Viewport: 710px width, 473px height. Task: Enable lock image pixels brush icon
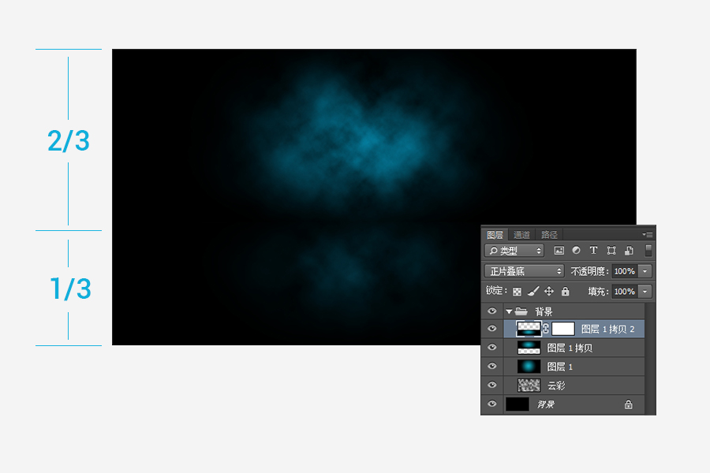[533, 292]
